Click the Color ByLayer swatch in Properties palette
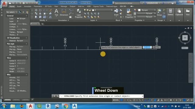This screenshot has width=195, height=109. pyautogui.click(x=18, y=18)
